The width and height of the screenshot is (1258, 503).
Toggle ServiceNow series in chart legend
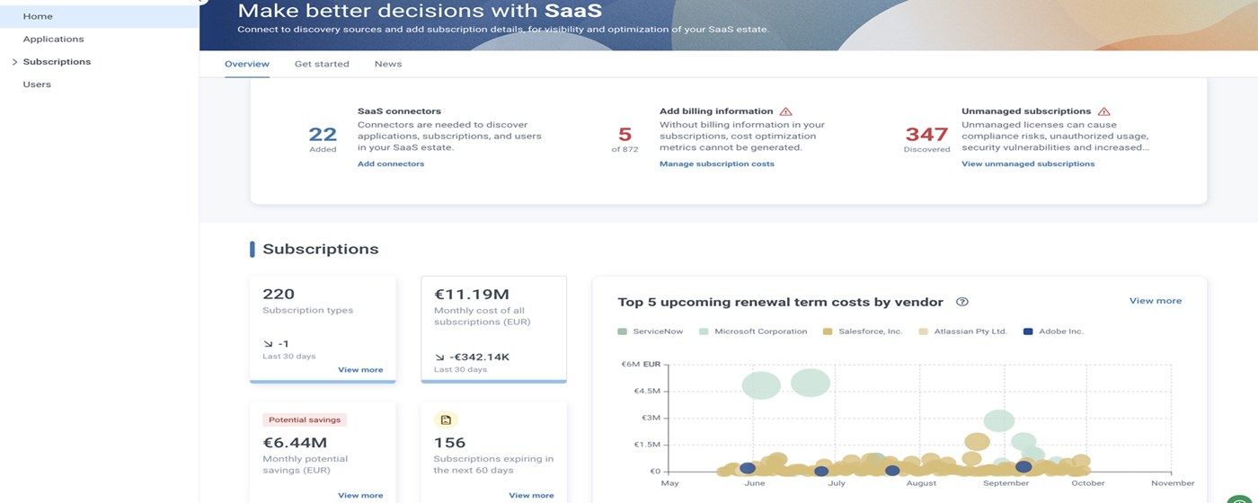pos(651,331)
